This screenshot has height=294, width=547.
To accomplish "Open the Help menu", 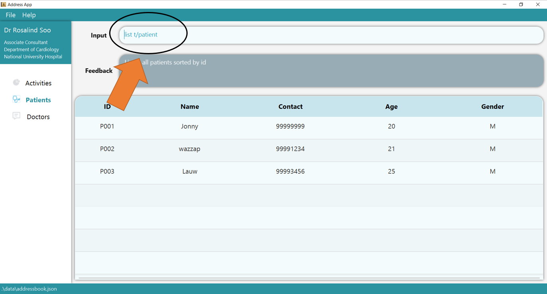I will [x=29, y=15].
